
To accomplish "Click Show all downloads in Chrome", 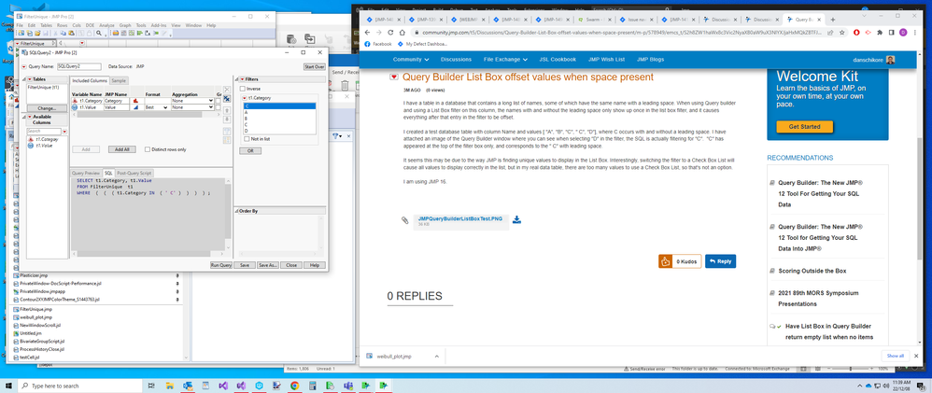I will tap(896, 357).
